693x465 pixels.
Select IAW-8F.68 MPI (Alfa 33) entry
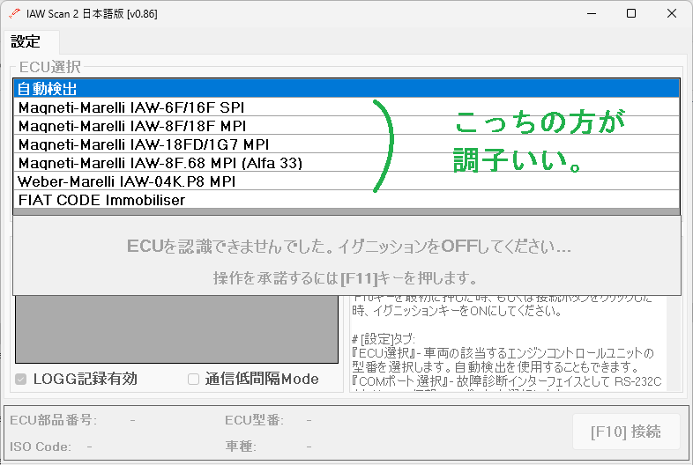click(346, 163)
